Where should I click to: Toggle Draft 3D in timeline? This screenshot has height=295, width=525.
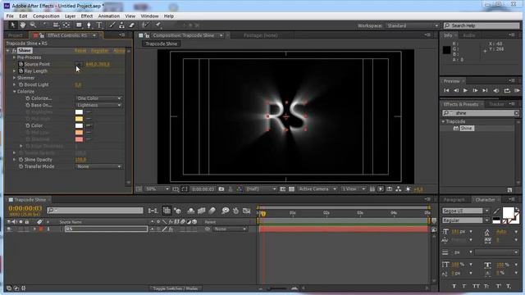coord(177,211)
